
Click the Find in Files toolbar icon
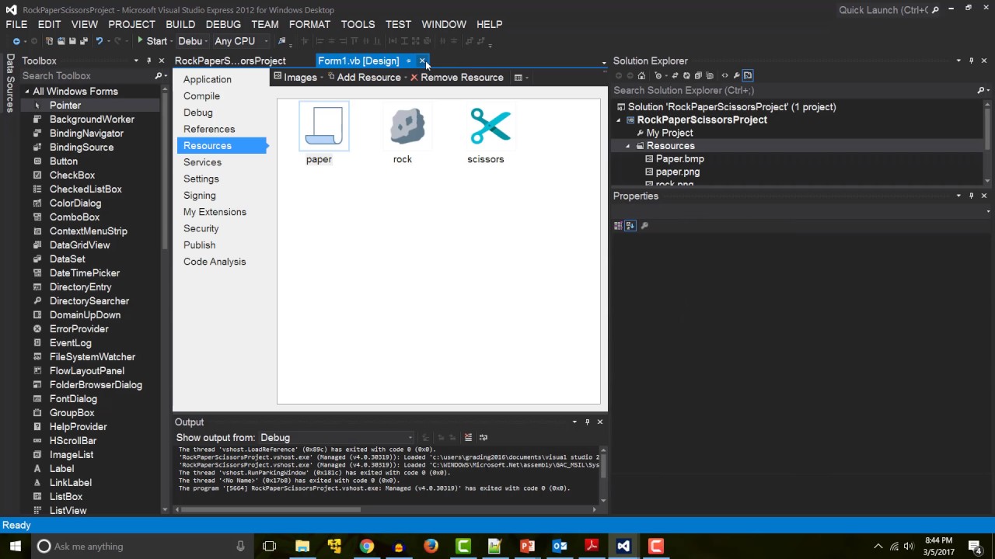tap(281, 41)
